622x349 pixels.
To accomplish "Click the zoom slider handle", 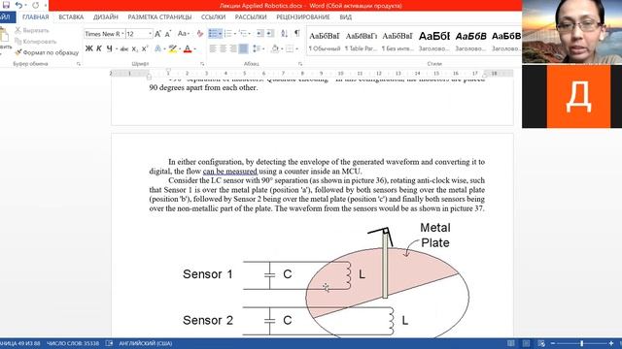I will 581,343.
